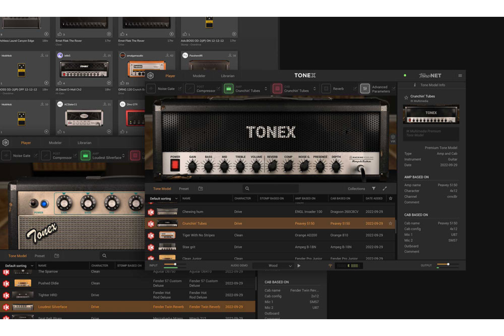504x336 pixels.
Task: Open Advanced Parameters mixer icon
Action: [x=365, y=89]
